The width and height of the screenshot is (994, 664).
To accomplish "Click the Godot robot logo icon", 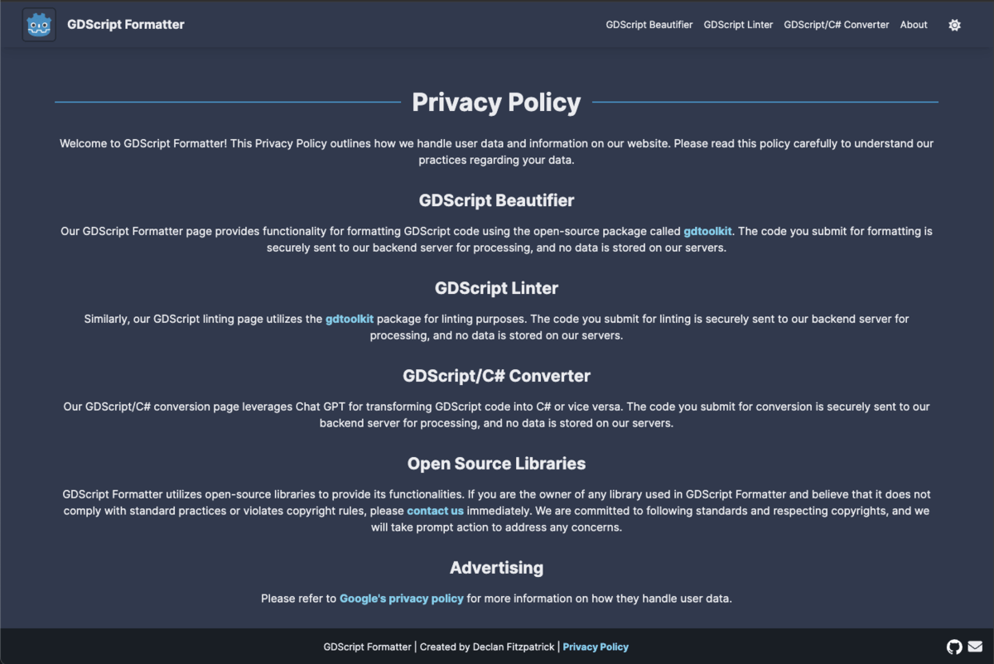I will (38, 24).
